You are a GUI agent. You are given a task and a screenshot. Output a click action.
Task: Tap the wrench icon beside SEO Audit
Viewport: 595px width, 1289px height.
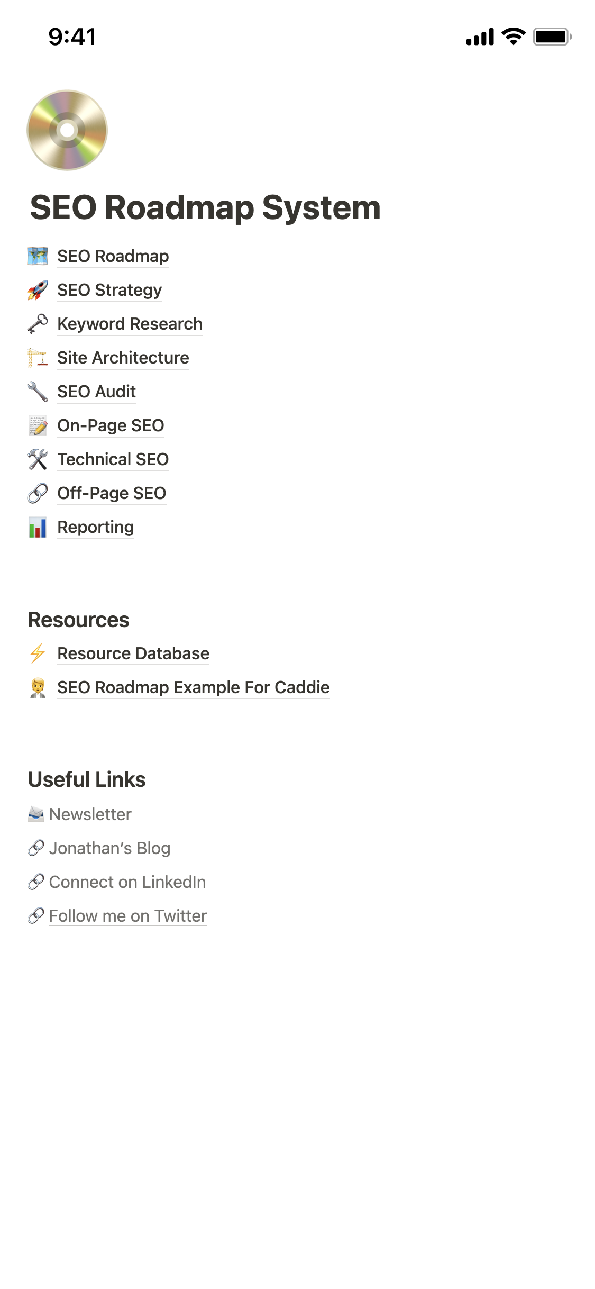click(38, 392)
